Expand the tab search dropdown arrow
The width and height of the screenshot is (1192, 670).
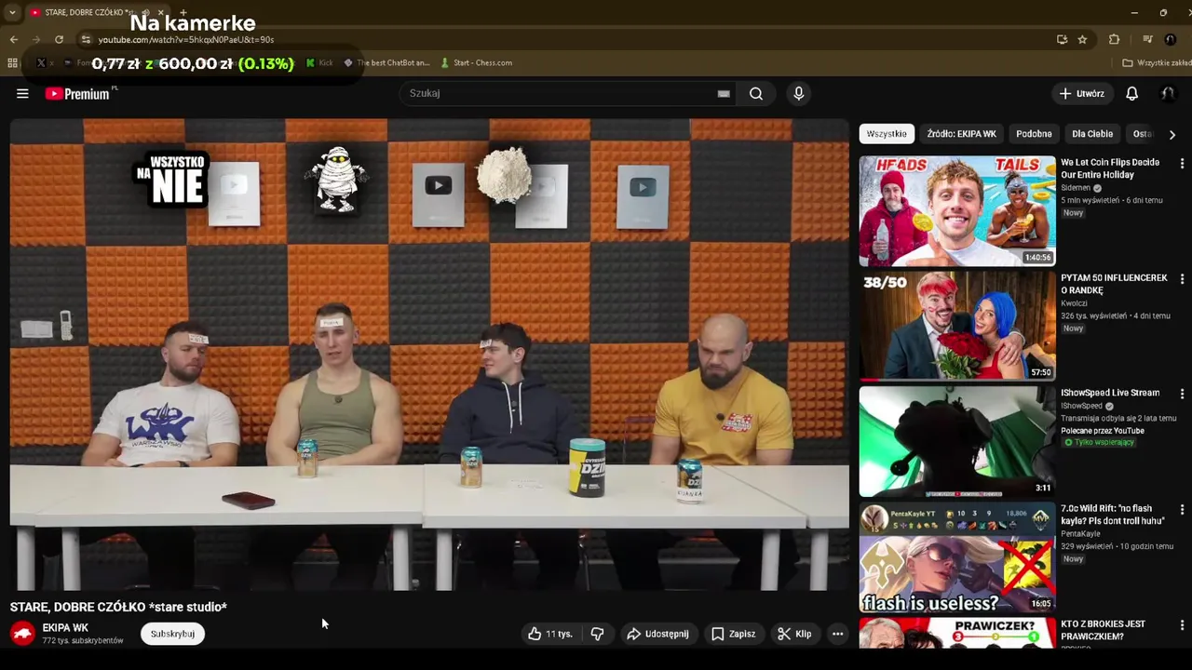click(12, 12)
